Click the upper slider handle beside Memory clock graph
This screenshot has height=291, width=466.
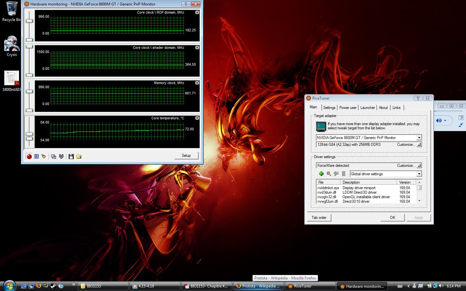(29, 92)
